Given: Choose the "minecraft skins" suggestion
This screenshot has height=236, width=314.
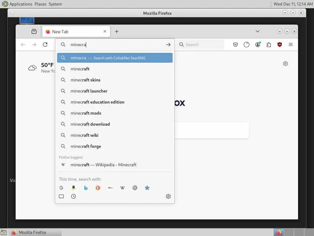Looking at the screenshot, I should pos(115,80).
